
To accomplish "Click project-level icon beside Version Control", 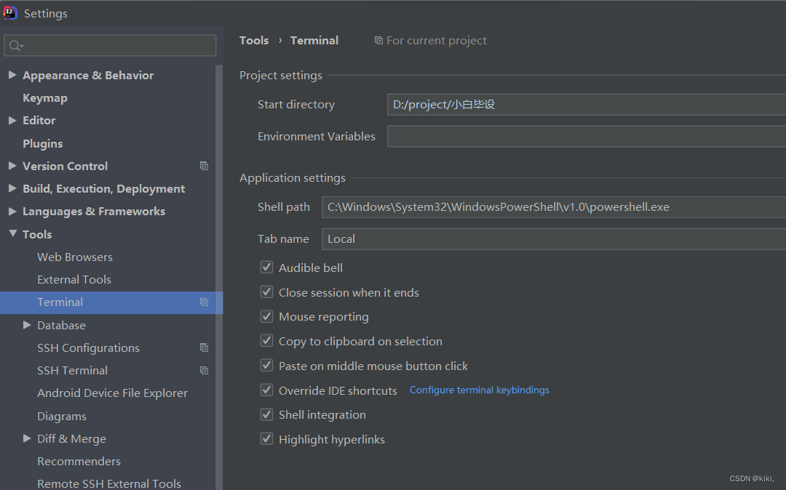I will coord(205,166).
